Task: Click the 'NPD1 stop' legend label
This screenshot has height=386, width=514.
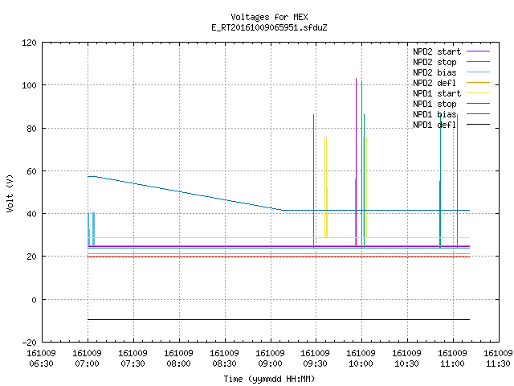Action: (434, 104)
